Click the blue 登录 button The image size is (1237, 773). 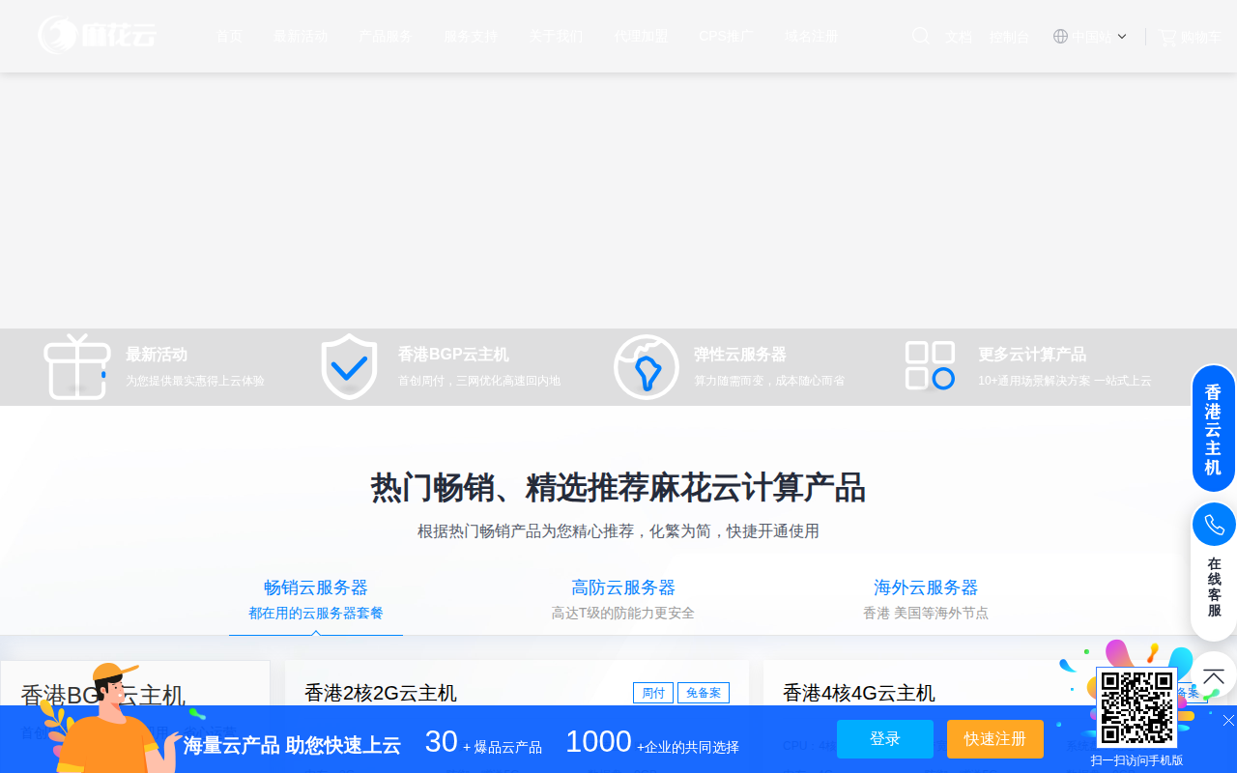pyautogui.click(x=885, y=739)
